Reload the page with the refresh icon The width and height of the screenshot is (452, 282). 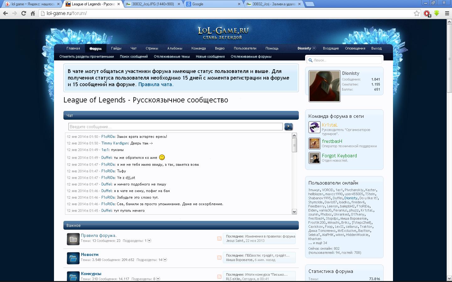(x=24, y=13)
